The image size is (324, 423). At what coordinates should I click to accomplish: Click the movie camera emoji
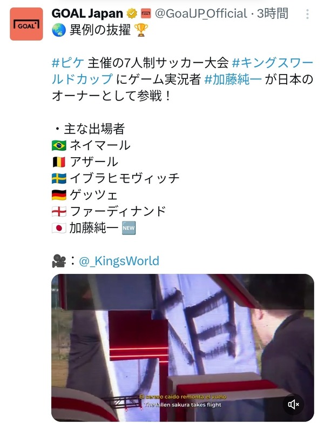point(59,261)
